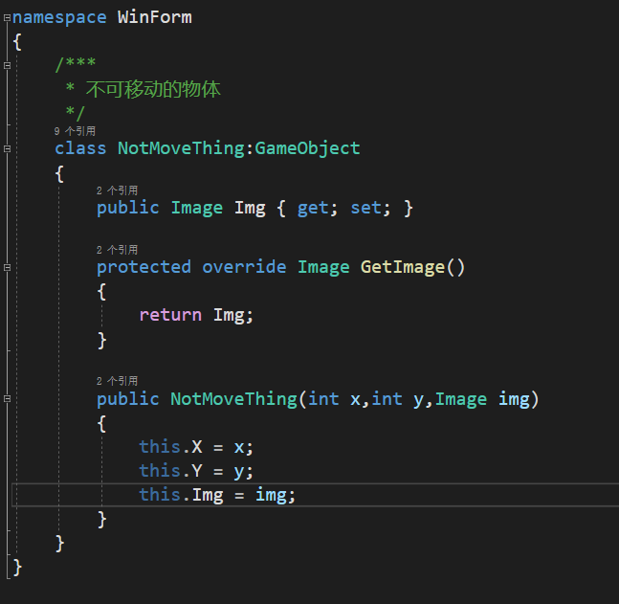This screenshot has height=604, width=619.
Task: Open references link above Img property
Action: pyautogui.click(x=118, y=190)
